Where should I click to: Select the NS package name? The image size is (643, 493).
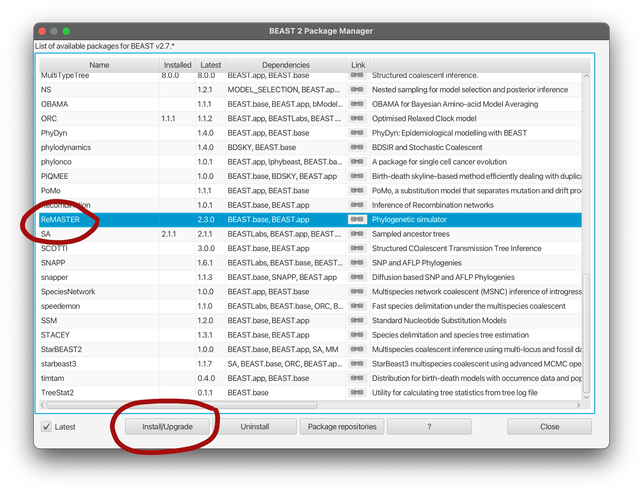point(46,90)
